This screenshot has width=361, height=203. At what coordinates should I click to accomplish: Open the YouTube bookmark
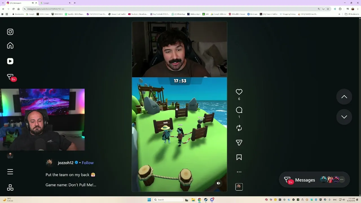tap(138, 14)
